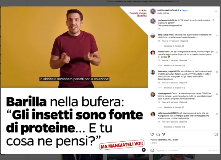Screen dimensions: 221x160
Task: Open comments with the speech bubble icon
Action: point(158,134)
